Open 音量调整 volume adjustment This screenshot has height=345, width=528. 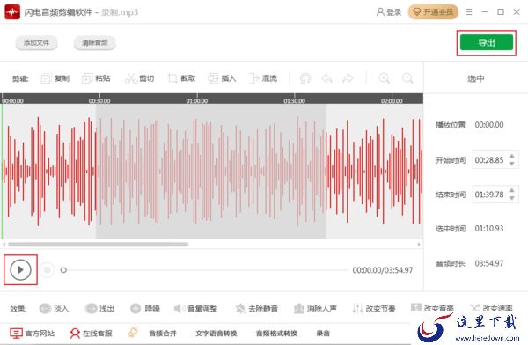click(x=195, y=308)
